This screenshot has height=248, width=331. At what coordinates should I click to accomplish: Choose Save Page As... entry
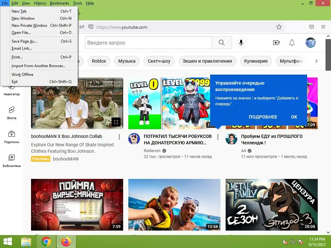coord(42,41)
